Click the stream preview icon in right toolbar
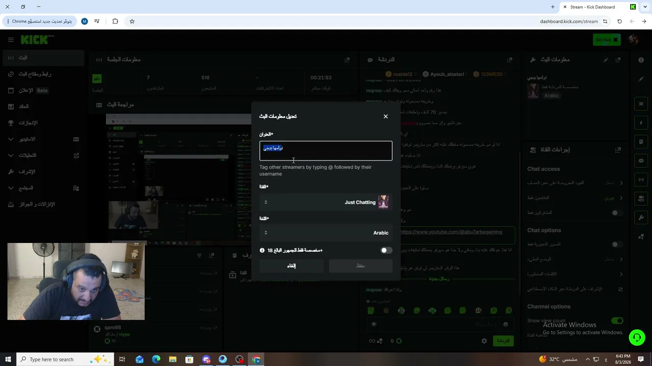Image resolution: width=652 pixels, height=366 pixels. coord(641,104)
